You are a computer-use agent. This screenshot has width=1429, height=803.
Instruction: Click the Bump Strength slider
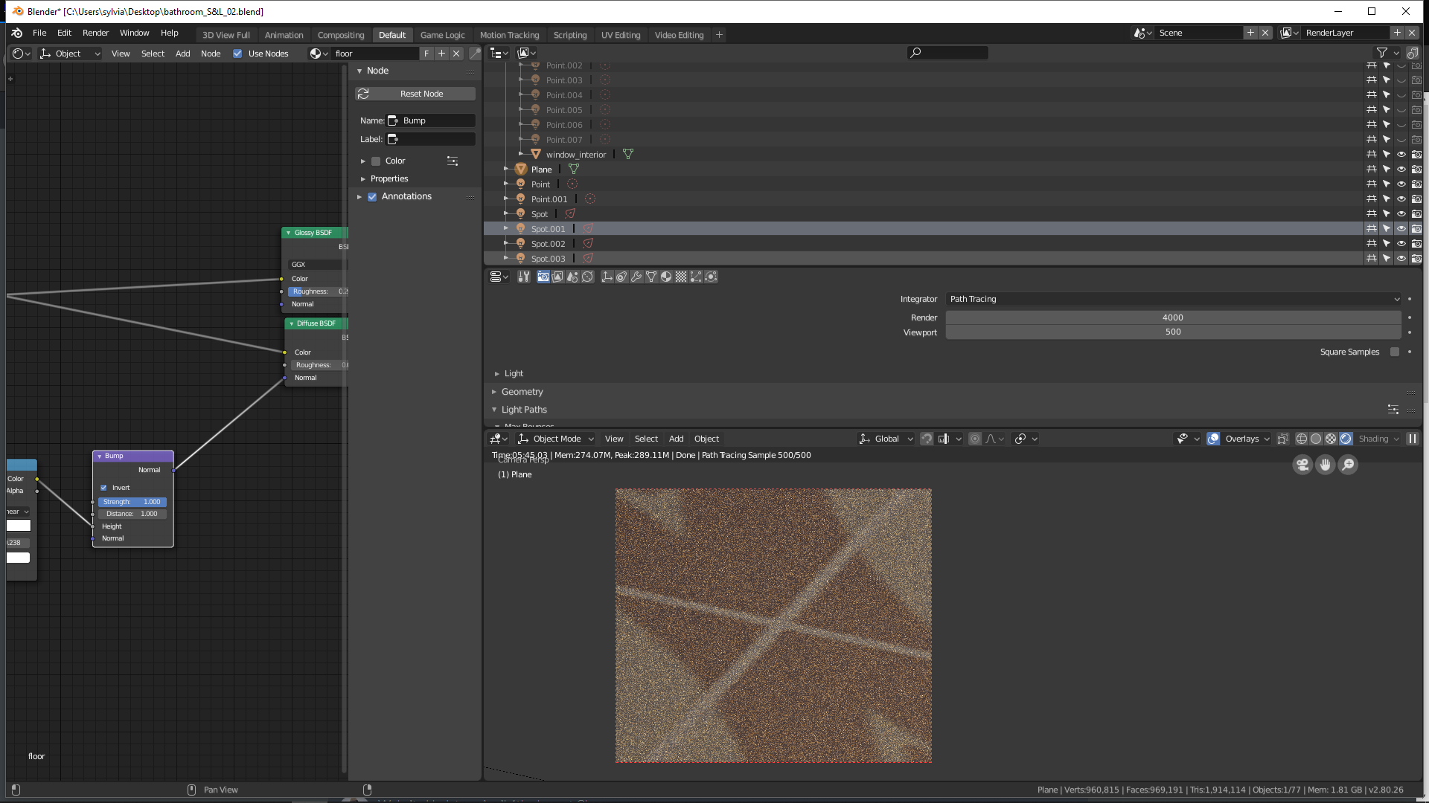pyautogui.click(x=132, y=502)
